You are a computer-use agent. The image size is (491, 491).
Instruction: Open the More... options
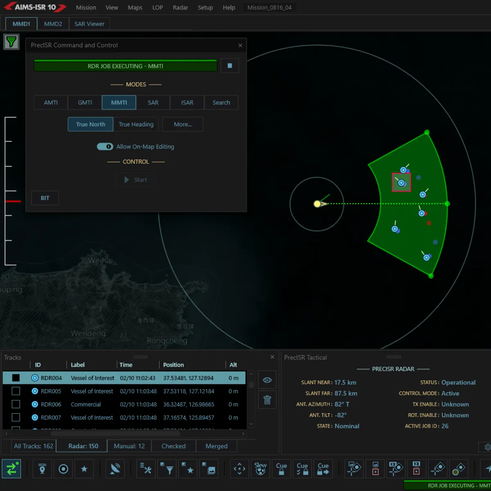pos(182,124)
